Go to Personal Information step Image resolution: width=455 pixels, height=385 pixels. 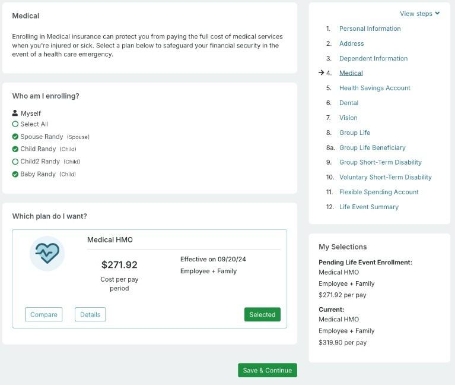pos(370,29)
